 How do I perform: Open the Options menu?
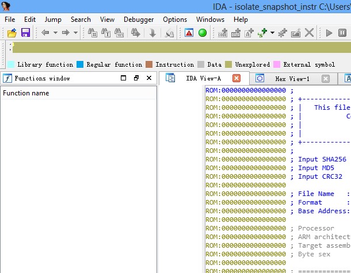click(175, 20)
